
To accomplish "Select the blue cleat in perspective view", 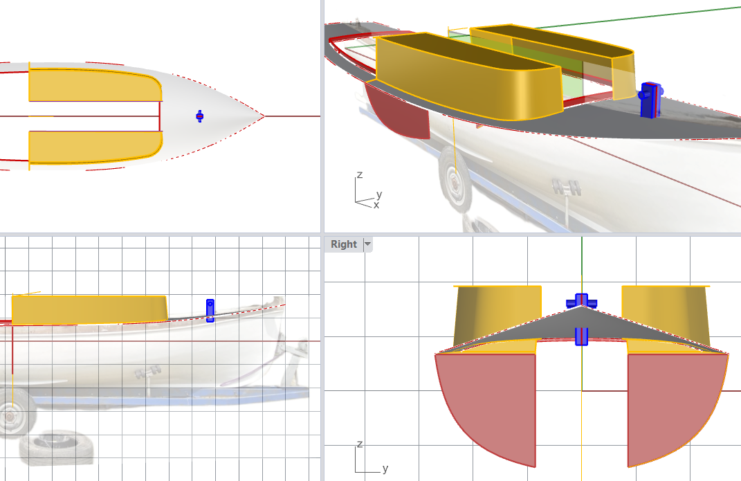I will click(650, 101).
